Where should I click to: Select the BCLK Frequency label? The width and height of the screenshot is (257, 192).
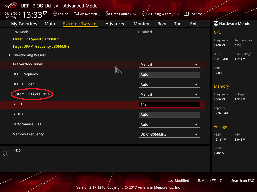(25, 74)
